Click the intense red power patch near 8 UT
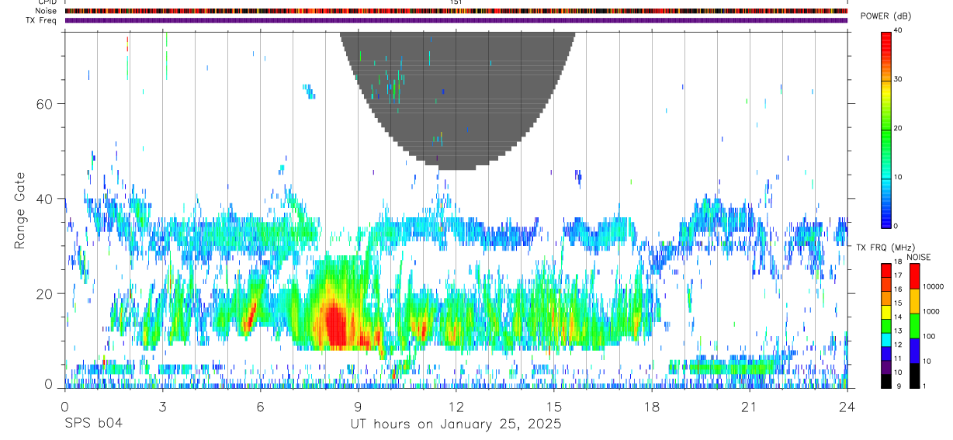The width and height of the screenshot is (953, 440). [x=336, y=326]
